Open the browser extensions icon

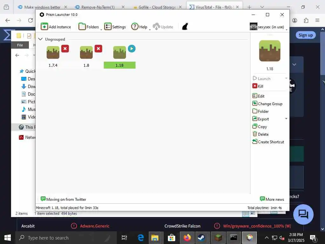[306, 20]
